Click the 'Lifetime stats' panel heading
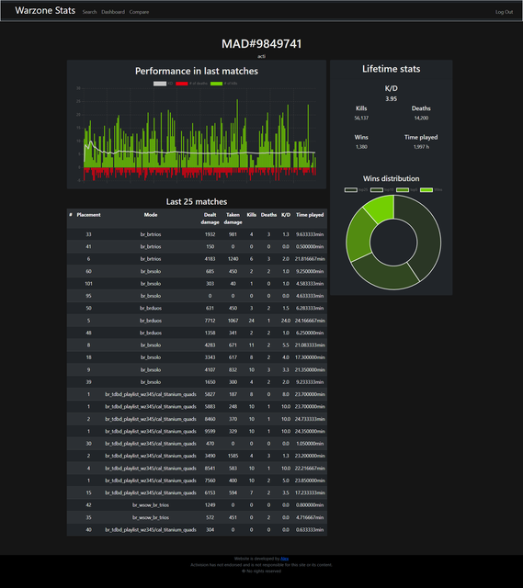This screenshot has height=588, width=523. (391, 69)
